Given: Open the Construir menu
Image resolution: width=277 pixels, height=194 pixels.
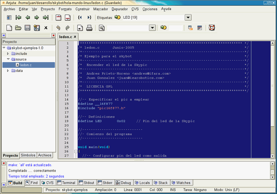Looking at the screenshot, I should point(83,9).
